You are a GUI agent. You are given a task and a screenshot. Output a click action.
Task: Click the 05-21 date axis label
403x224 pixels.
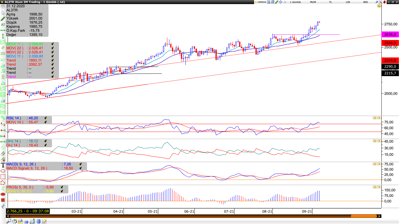pos(153,211)
